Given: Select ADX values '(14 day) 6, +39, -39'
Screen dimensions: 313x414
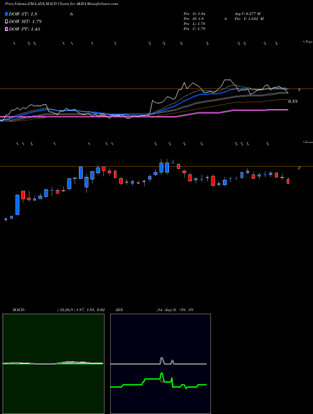Looking at the screenshot, I should [x=174, y=310].
